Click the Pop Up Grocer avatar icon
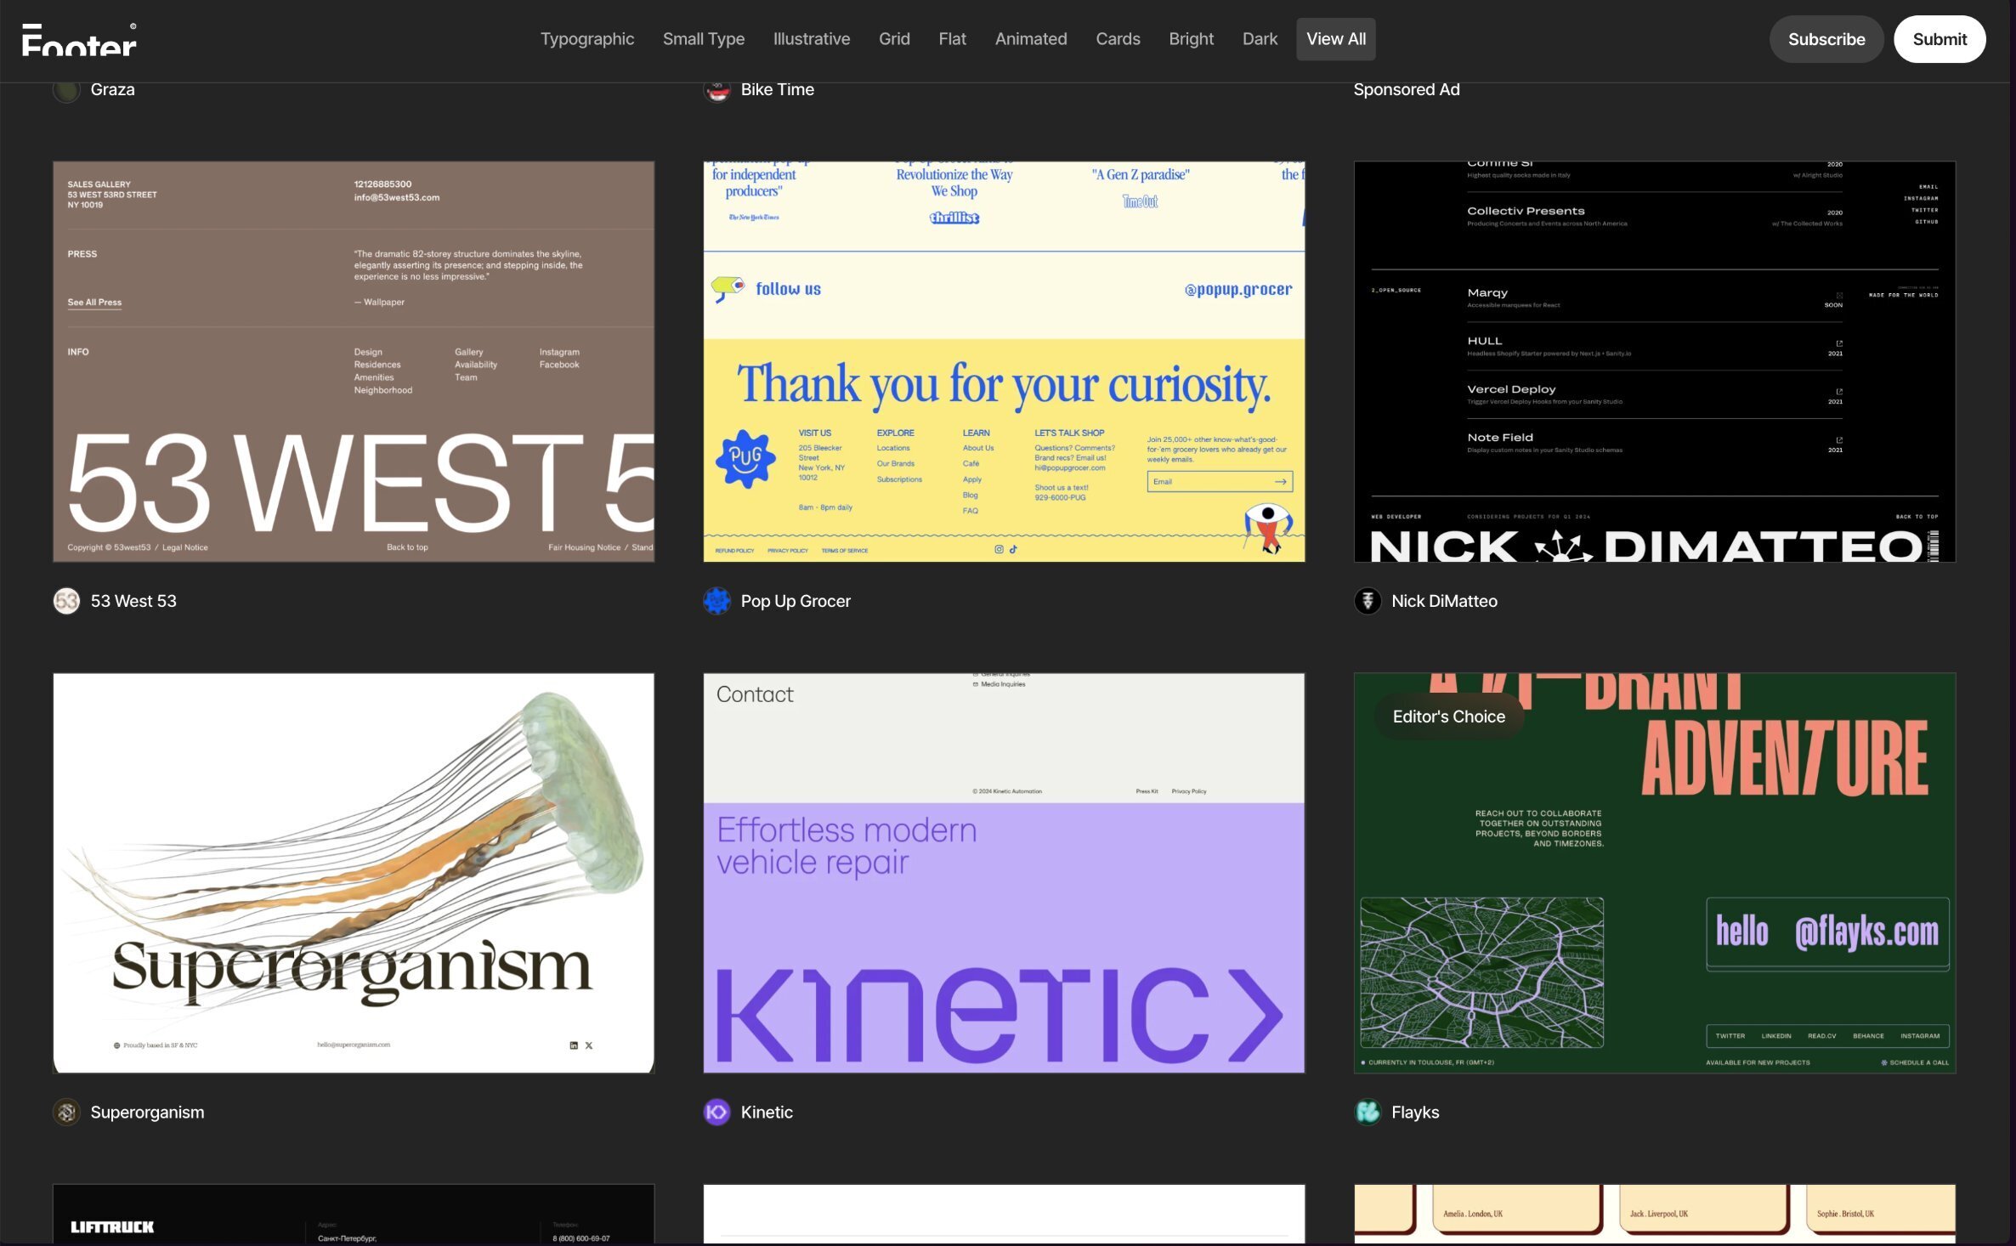2016x1246 pixels. point(718,600)
